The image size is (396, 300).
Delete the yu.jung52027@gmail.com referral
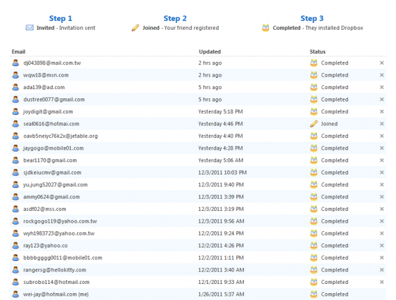point(382,184)
